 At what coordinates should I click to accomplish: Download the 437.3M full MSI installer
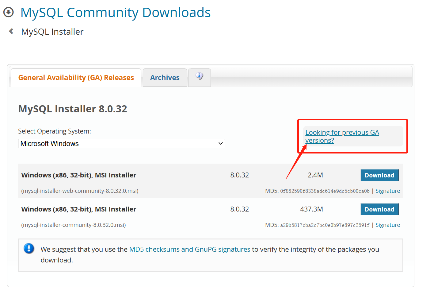coord(379,209)
